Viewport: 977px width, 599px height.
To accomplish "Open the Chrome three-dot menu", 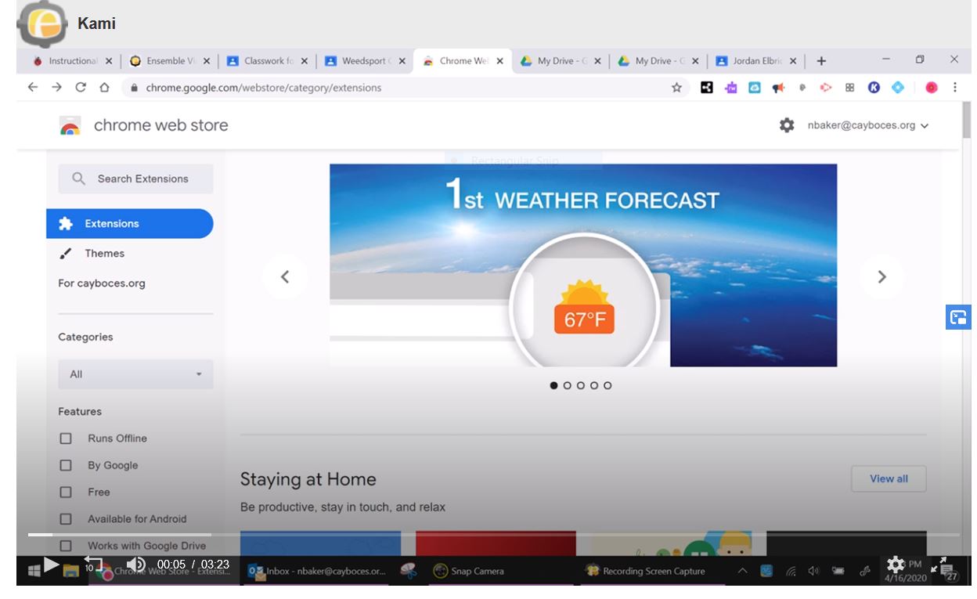I will tap(954, 88).
